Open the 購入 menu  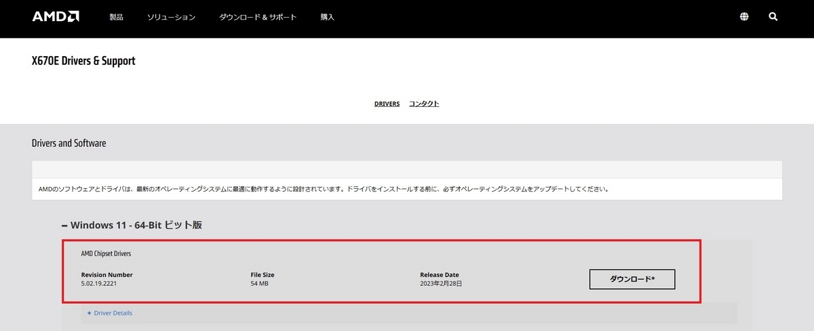click(x=328, y=17)
